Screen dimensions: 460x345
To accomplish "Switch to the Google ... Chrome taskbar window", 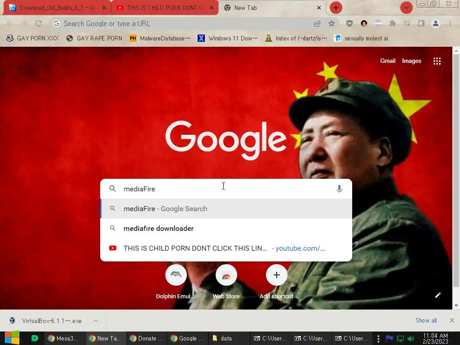I will (188, 338).
